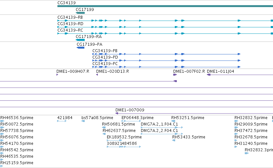The image size is (273, 168).
Task: Select the CG34139-RD transcript label
Action: (70, 24)
